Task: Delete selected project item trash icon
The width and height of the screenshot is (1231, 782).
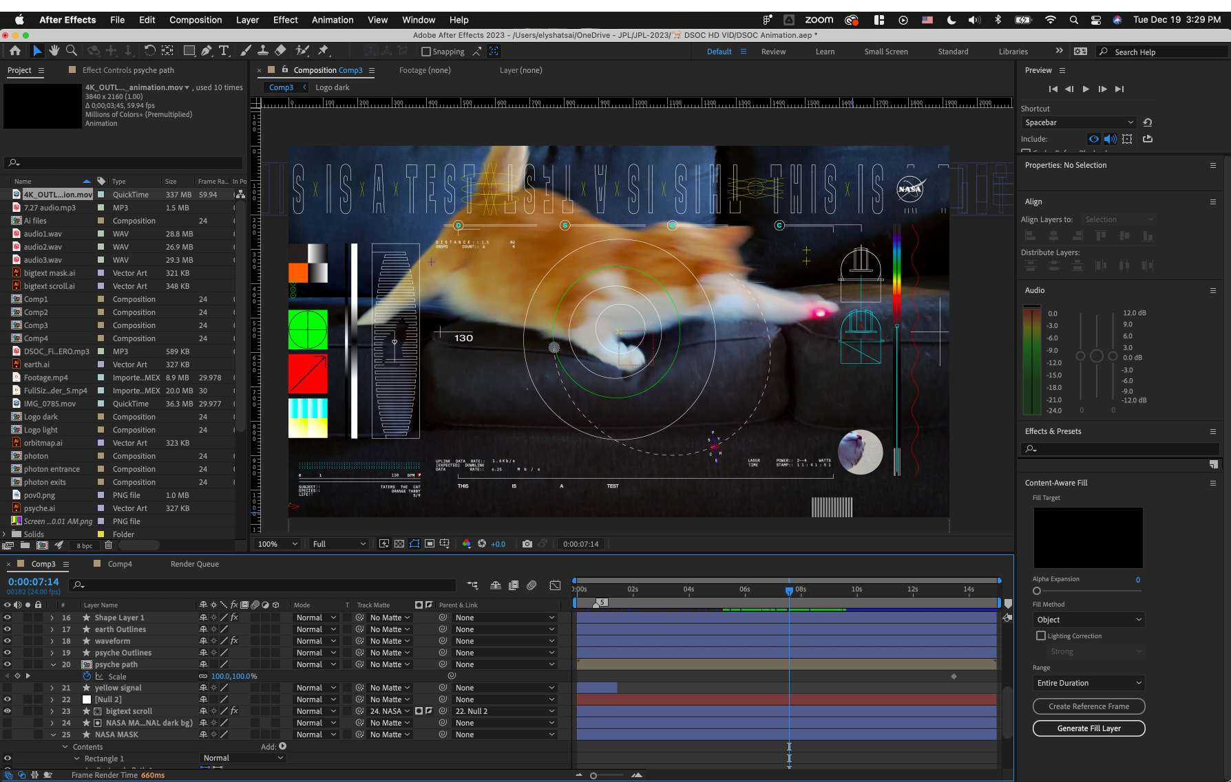Action: pyautogui.click(x=108, y=545)
